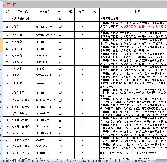Select the item name cell in row numbered 11
167x162 pixels.
click(x=22, y=93)
